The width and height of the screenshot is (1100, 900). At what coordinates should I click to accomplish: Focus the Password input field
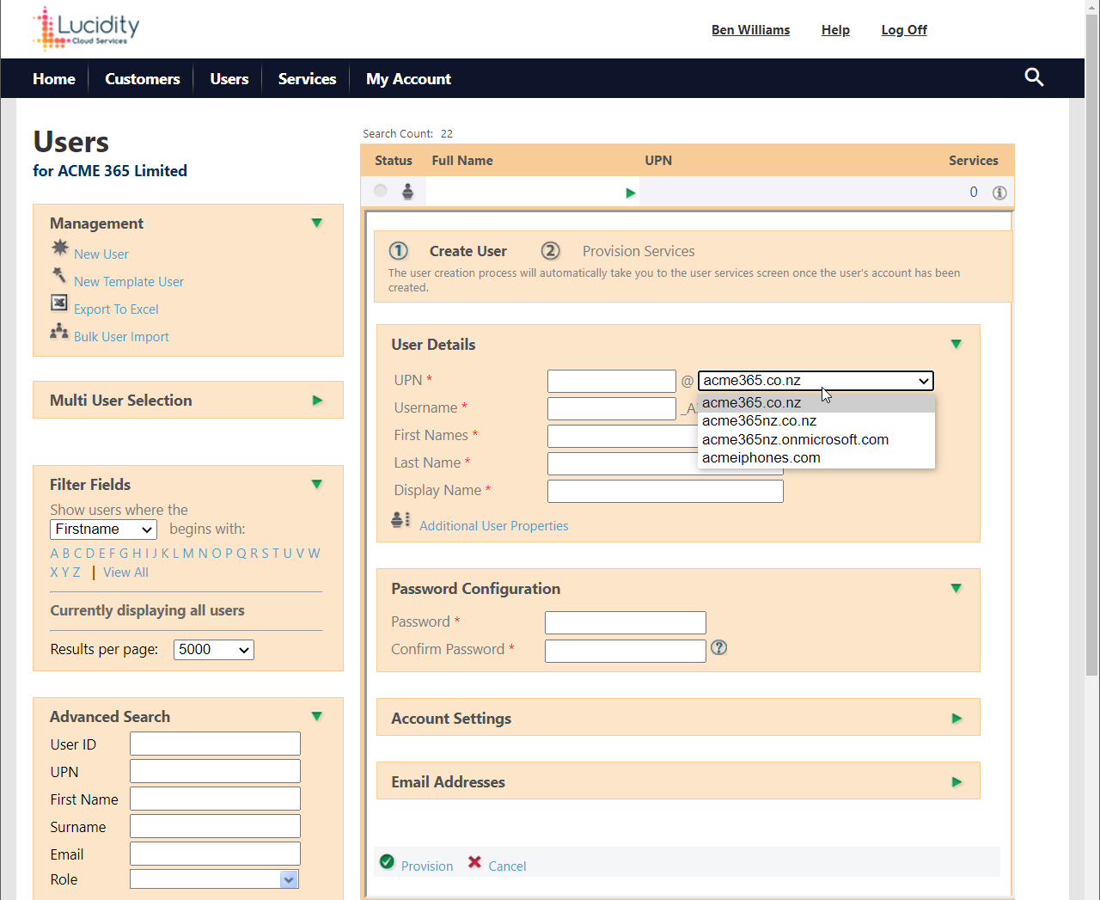tap(626, 622)
